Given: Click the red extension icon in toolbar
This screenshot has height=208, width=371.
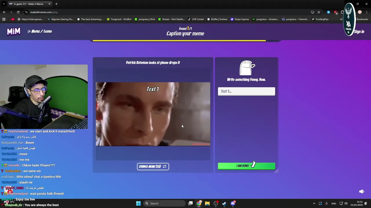Looking at the screenshot, I should [335, 12].
